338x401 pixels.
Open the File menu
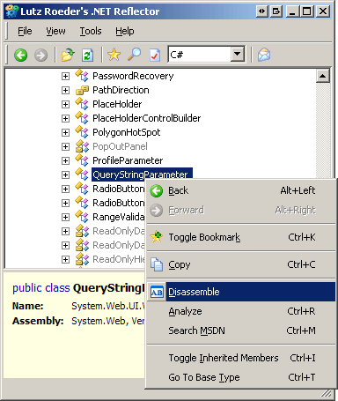click(x=25, y=31)
